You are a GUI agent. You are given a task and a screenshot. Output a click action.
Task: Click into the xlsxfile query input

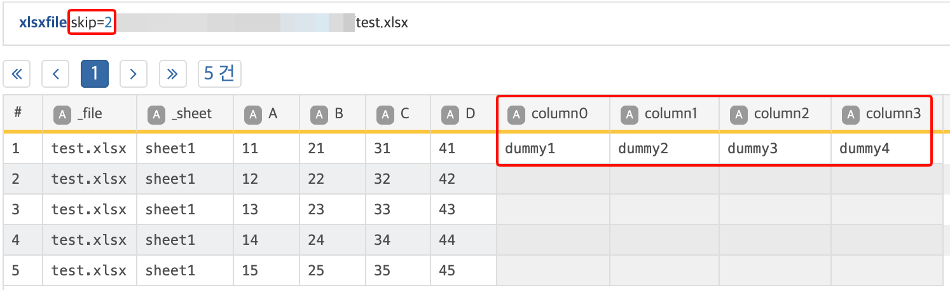(x=572, y=24)
